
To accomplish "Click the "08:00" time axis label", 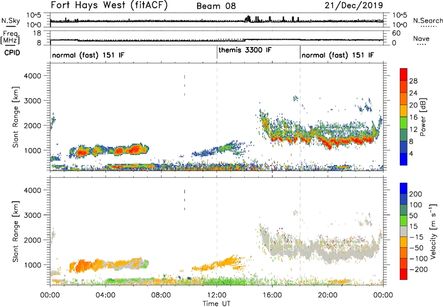I will (x=161, y=295).
